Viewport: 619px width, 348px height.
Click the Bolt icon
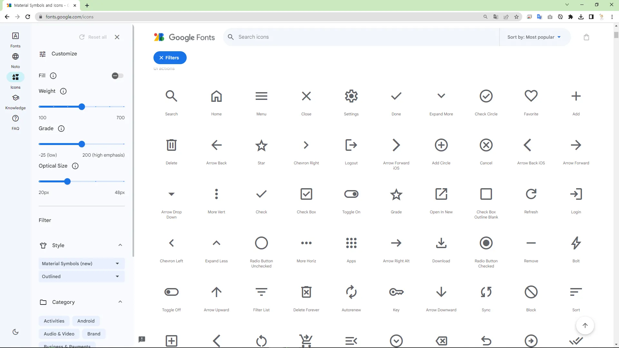(x=576, y=243)
